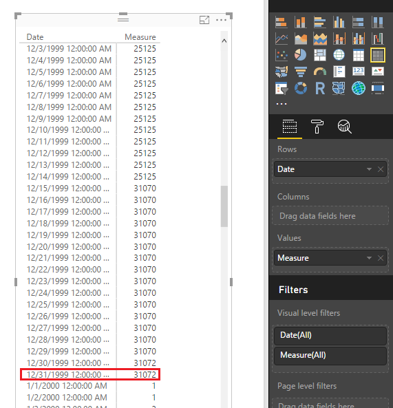The width and height of the screenshot is (393, 408).
Task: Click the Columns drag data fields well
Action: coord(330,216)
